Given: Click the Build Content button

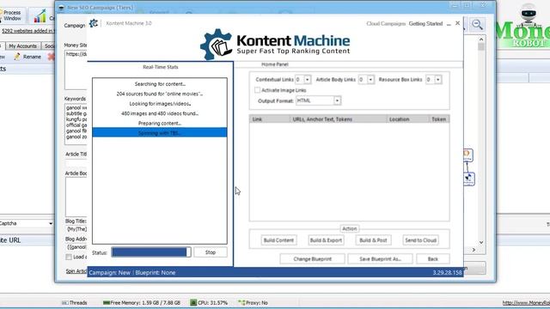Looking at the screenshot, I should pos(278,240).
